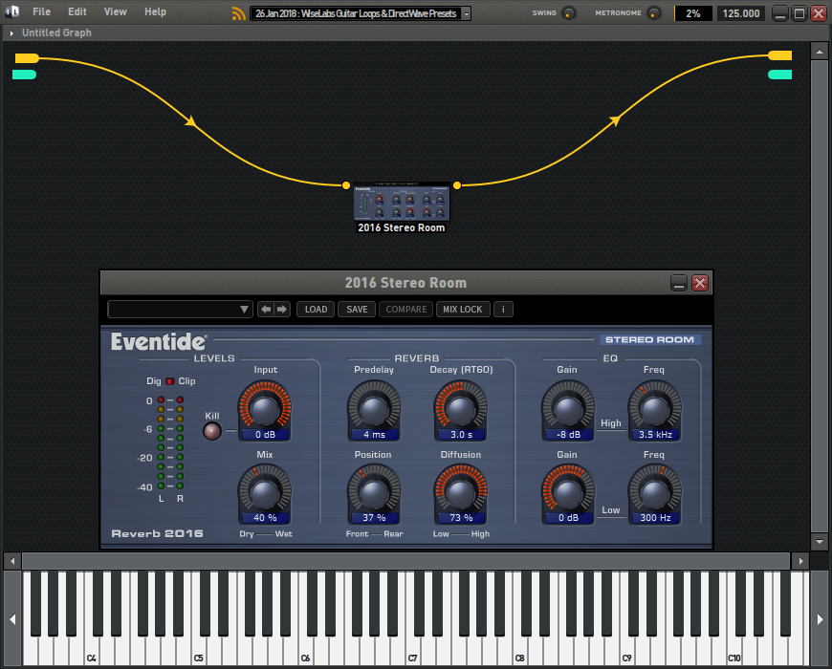Close the 2016 Stereo Room plugin window
This screenshot has width=832, height=669.
click(x=700, y=283)
